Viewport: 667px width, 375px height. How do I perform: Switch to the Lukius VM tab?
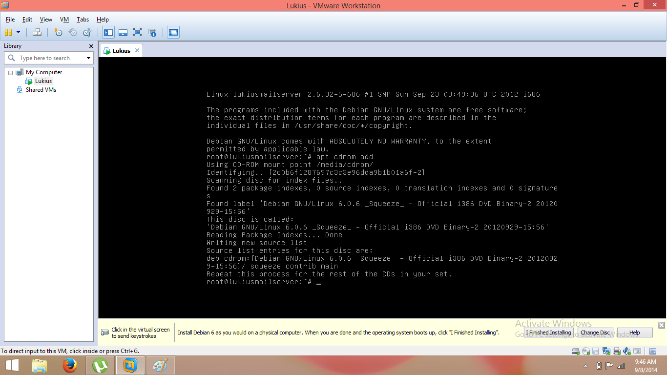[122, 51]
